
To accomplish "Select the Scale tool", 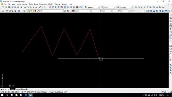I will pos(171,35).
